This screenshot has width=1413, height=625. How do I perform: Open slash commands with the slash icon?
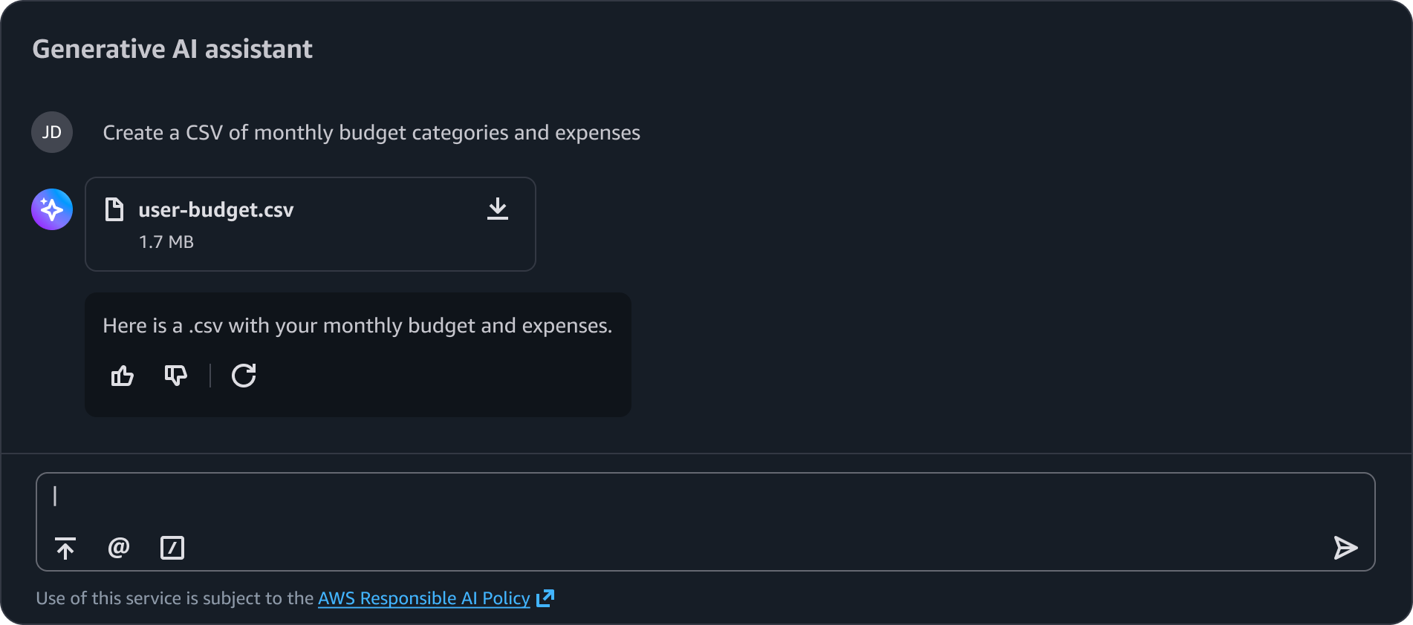click(x=172, y=548)
